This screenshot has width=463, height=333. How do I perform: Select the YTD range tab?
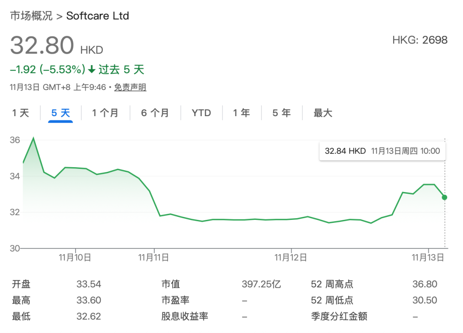pyautogui.click(x=201, y=113)
